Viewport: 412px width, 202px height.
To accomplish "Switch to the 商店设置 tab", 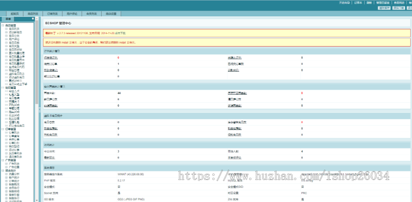I will 111,14.
